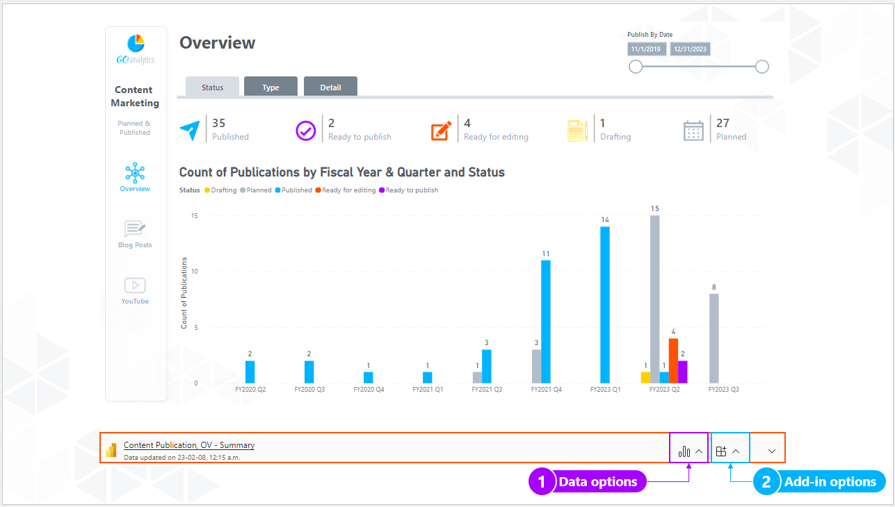Image resolution: width=895 pixels, height=507 pixels.
Task: Click the Drafting legend item
Action: point(220,190)
